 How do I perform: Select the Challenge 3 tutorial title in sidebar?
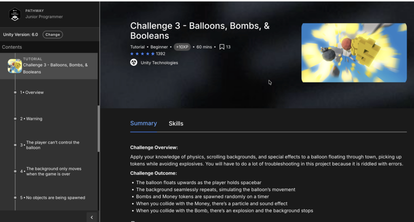click(55, 68)
